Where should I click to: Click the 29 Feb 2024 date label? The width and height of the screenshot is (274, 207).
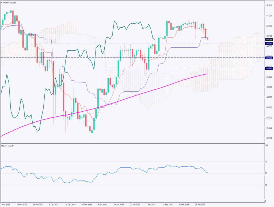click(200, 204)
